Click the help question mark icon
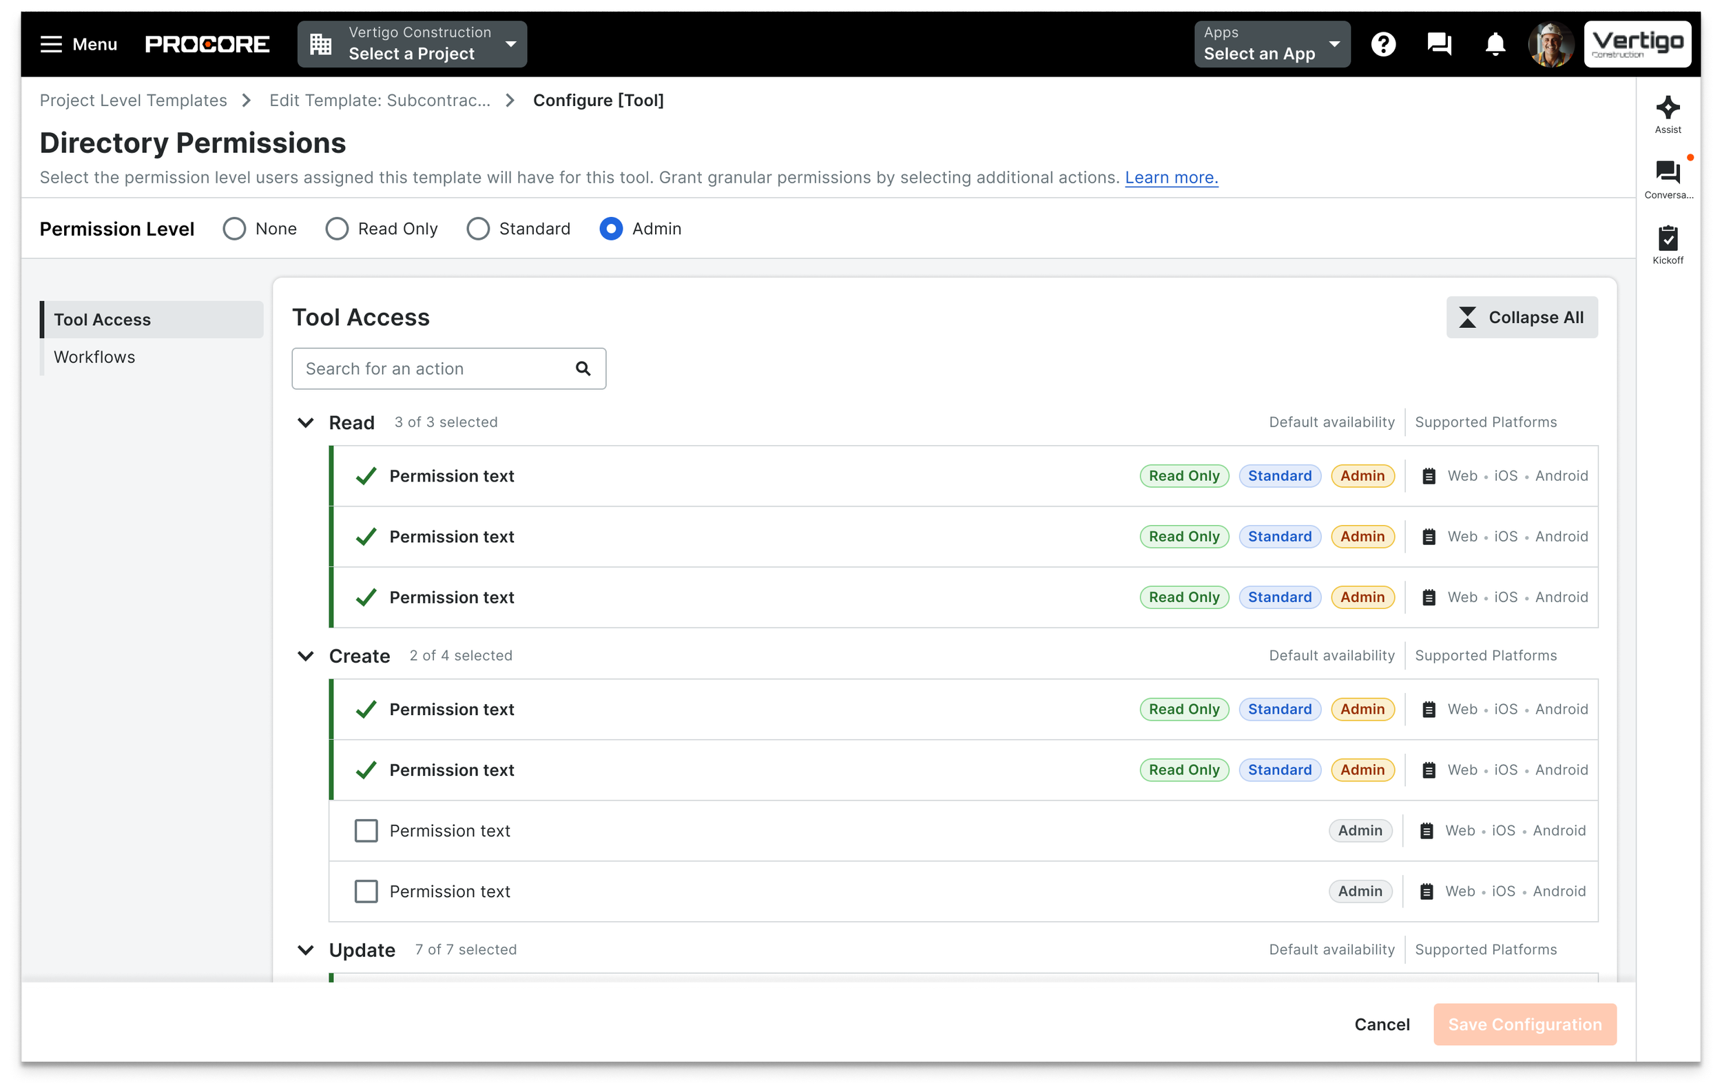The width and height of the screenshot is (1722, 1092). click(x=1383, y=44)
